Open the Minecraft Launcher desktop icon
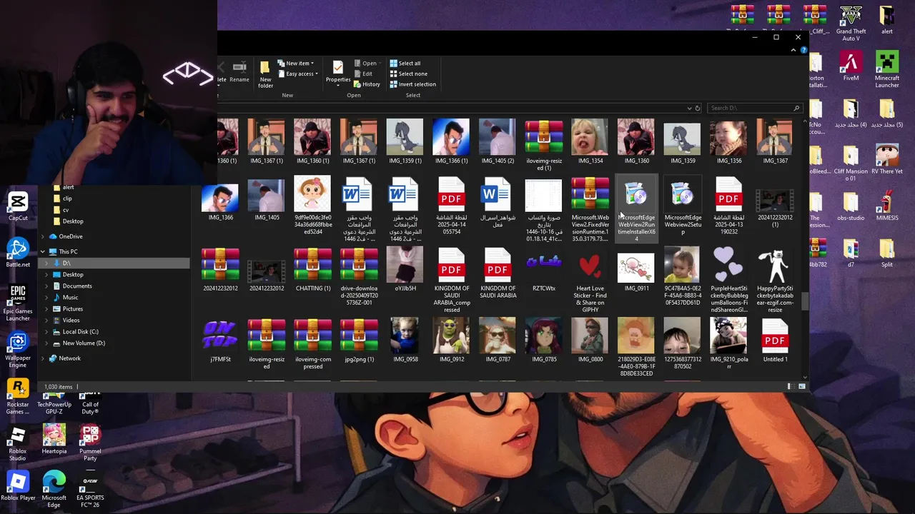Screen dimensions: 915x514 tap(887, 69)
